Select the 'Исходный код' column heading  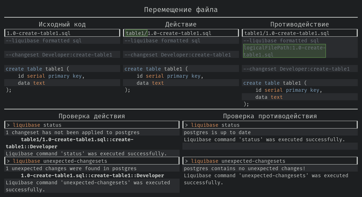tap(62, 24)
